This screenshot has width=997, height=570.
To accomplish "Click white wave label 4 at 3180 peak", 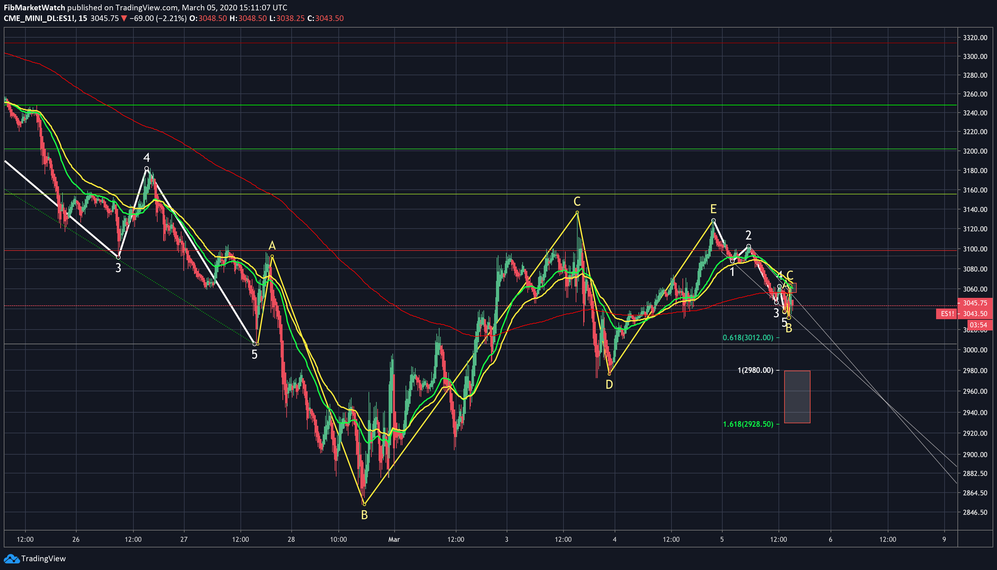I will point(146,158).
